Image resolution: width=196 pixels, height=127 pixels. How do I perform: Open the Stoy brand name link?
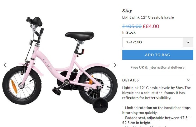127,11
